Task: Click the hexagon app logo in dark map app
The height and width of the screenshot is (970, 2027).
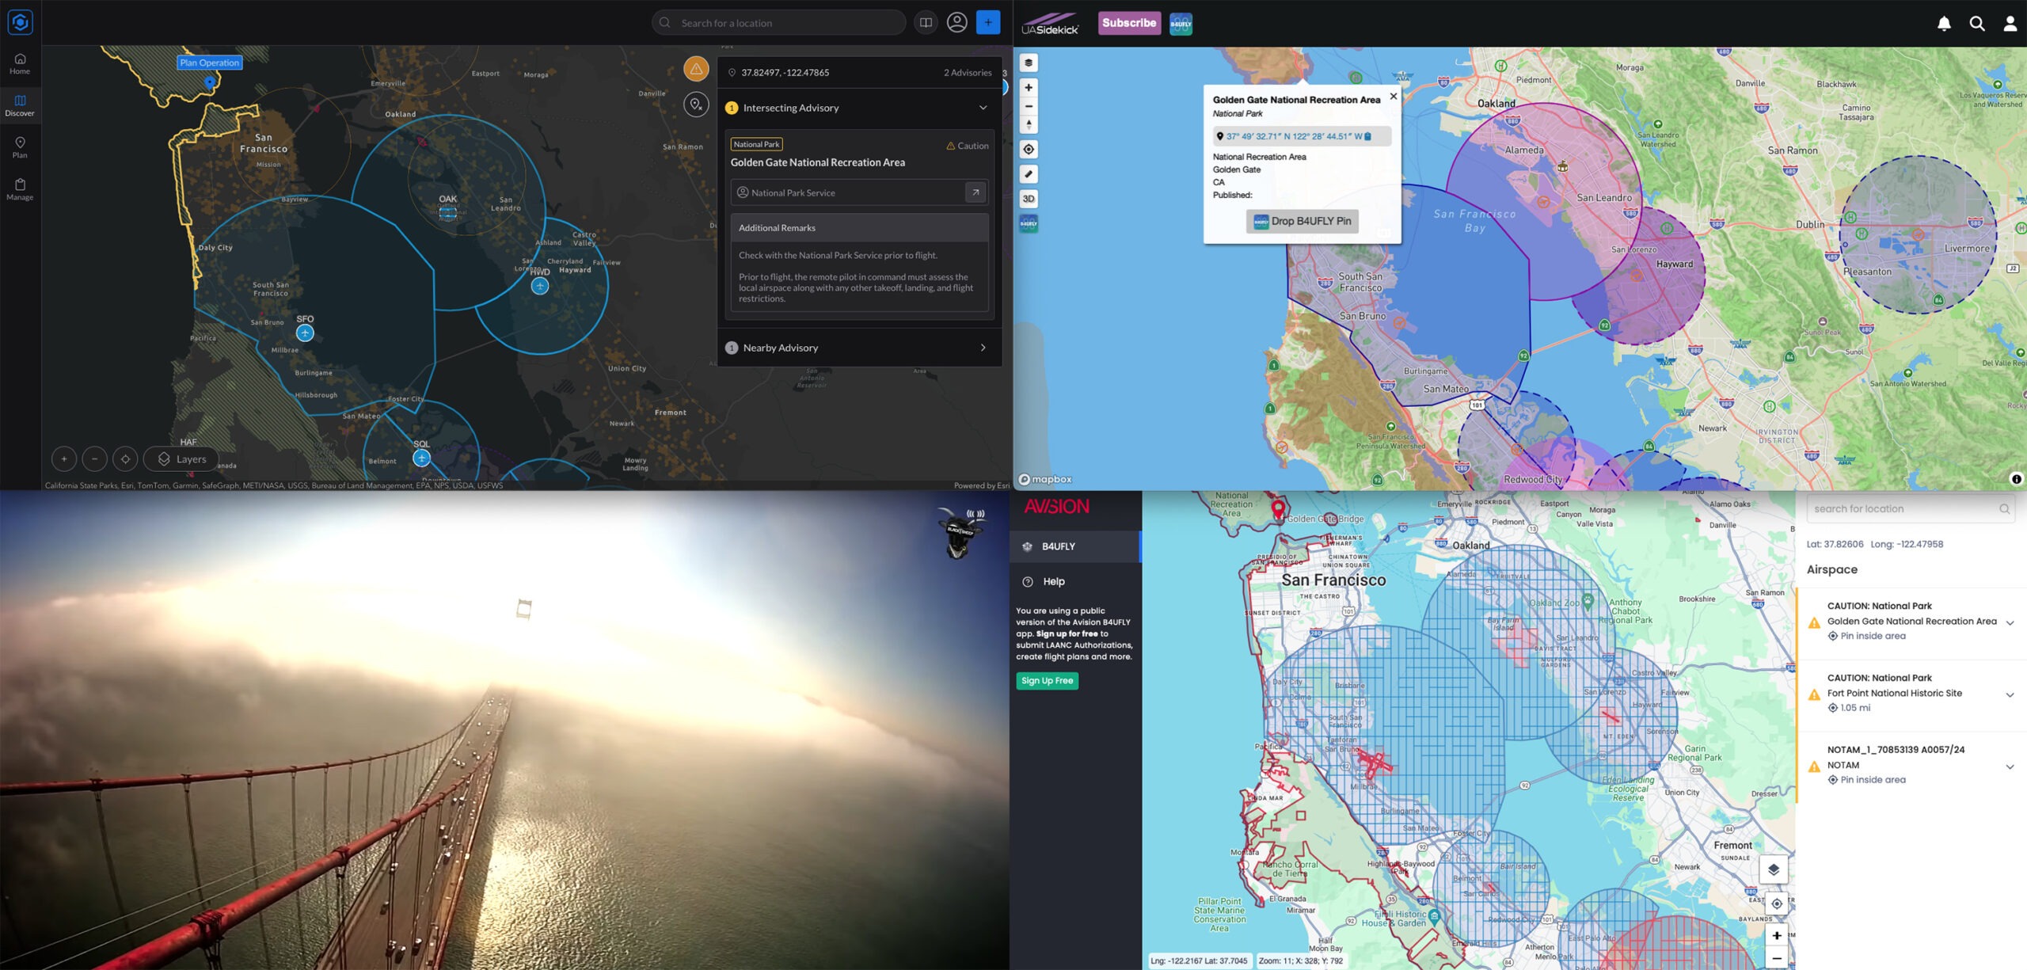Action: click(20, 22)
